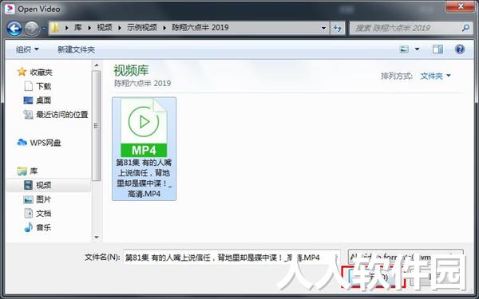The image size is (479, 299).
Task: Click the 文件名 input field
Action: 232,258
